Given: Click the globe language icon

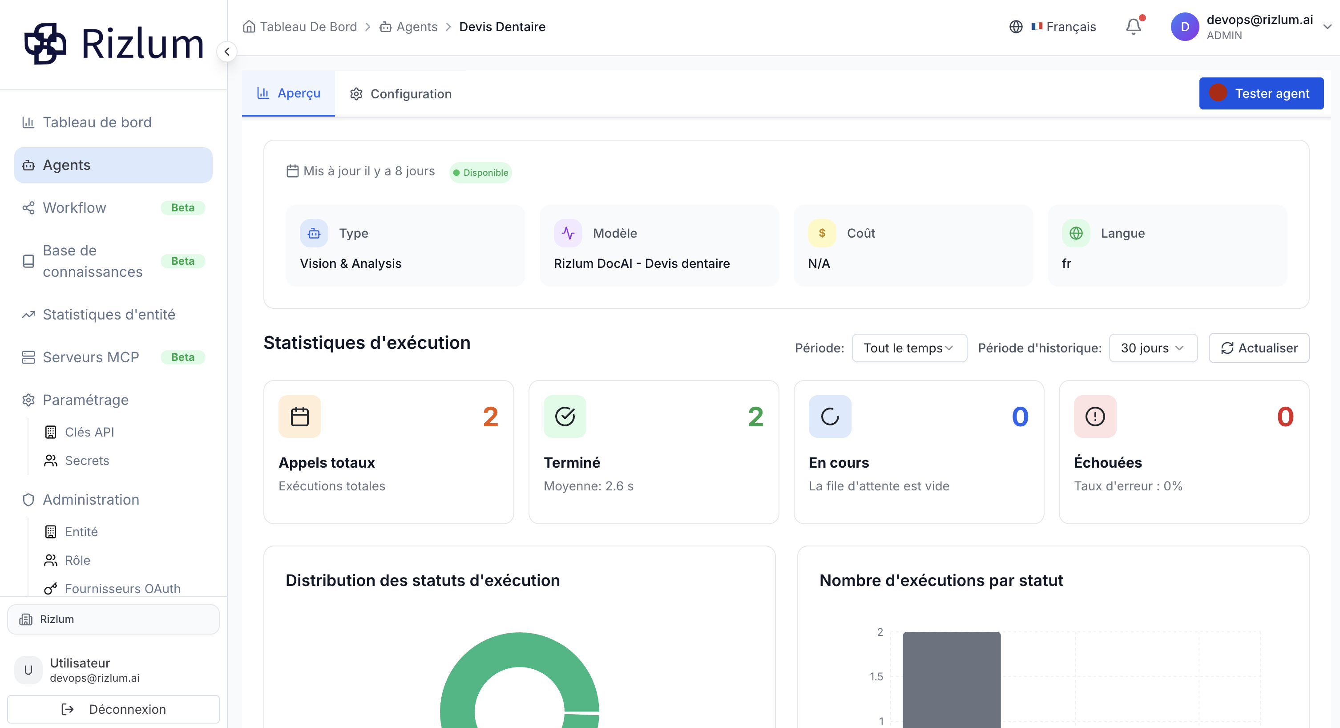Looking at the screenshot, I should tap(1015, 27).
